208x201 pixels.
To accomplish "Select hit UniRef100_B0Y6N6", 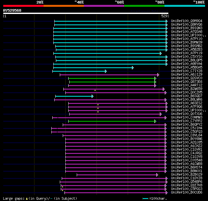I will (x=187, y=139).
